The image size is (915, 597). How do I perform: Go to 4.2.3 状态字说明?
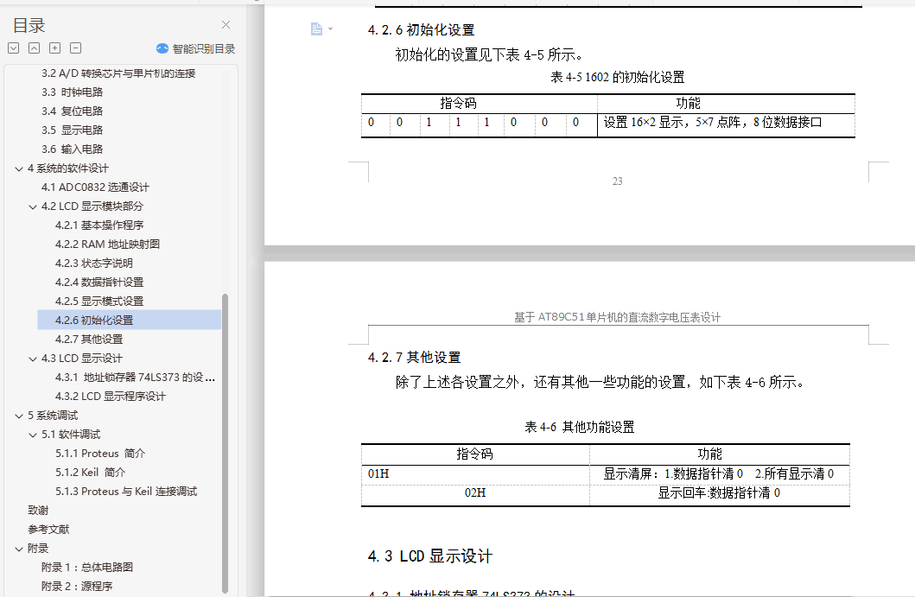click(94, 264)
